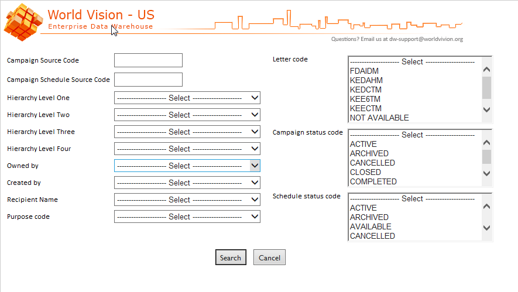Select COMPLETED in Campaign status code list
Image resolution: width=518 pixels, height=292 pixels.
coord(415,181)
